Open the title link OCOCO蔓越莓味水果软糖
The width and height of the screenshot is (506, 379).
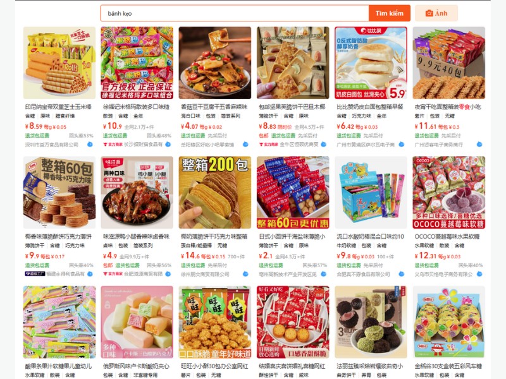pos(447,236)
